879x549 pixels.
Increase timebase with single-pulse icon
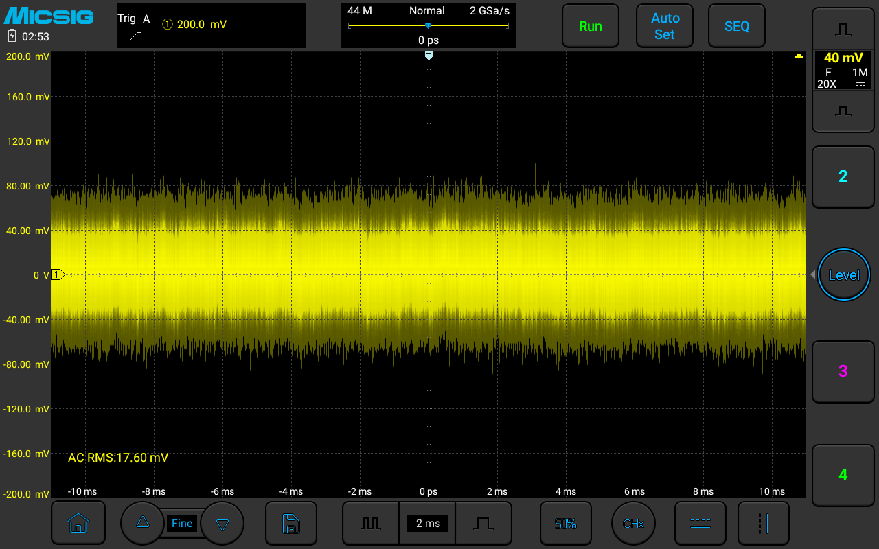point(483,524)
